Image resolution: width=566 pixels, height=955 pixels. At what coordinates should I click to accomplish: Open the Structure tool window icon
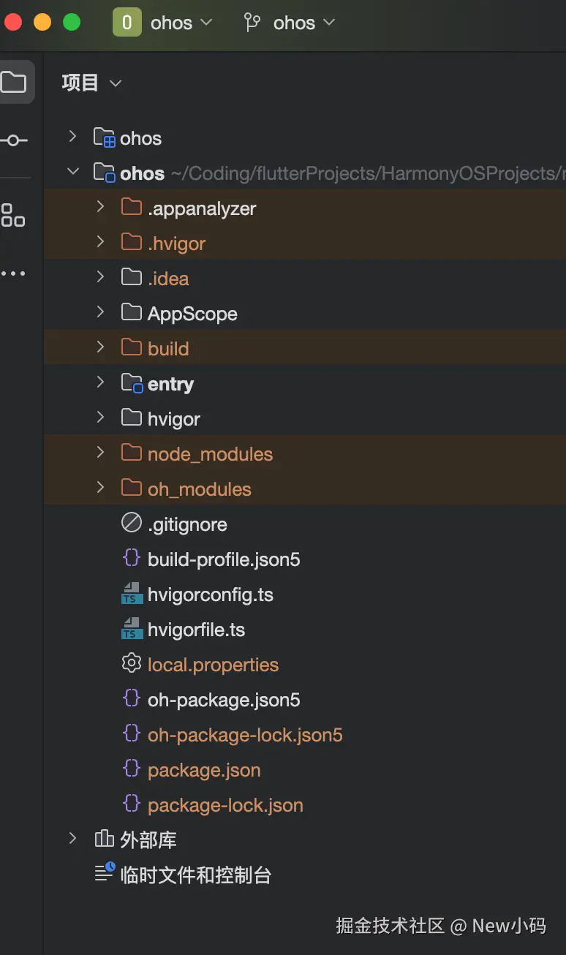click(x=13, y=215)
